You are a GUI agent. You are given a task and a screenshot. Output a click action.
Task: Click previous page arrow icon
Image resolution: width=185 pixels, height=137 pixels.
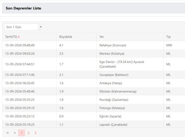coord(14,133)
